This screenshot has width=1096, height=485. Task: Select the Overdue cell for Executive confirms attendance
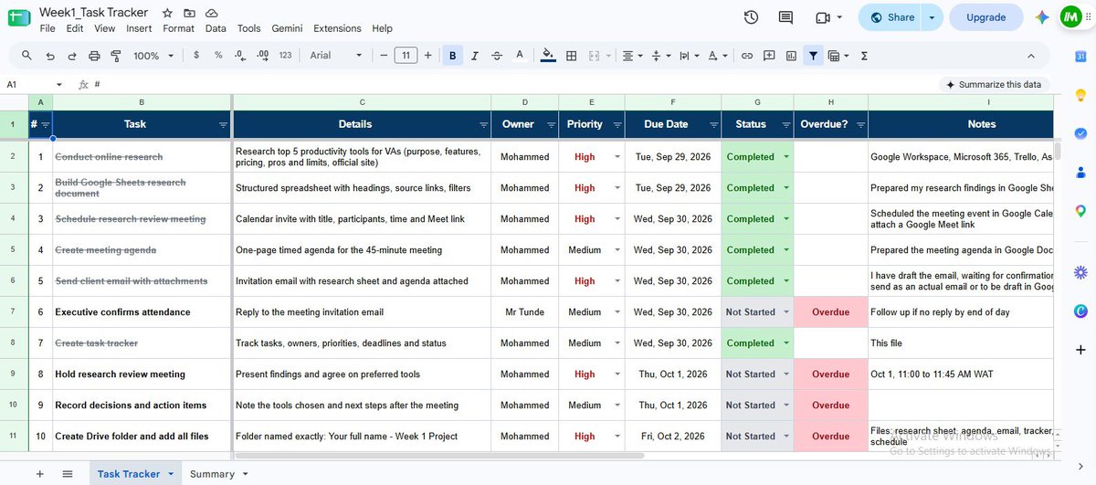click(x=830, y=312)
